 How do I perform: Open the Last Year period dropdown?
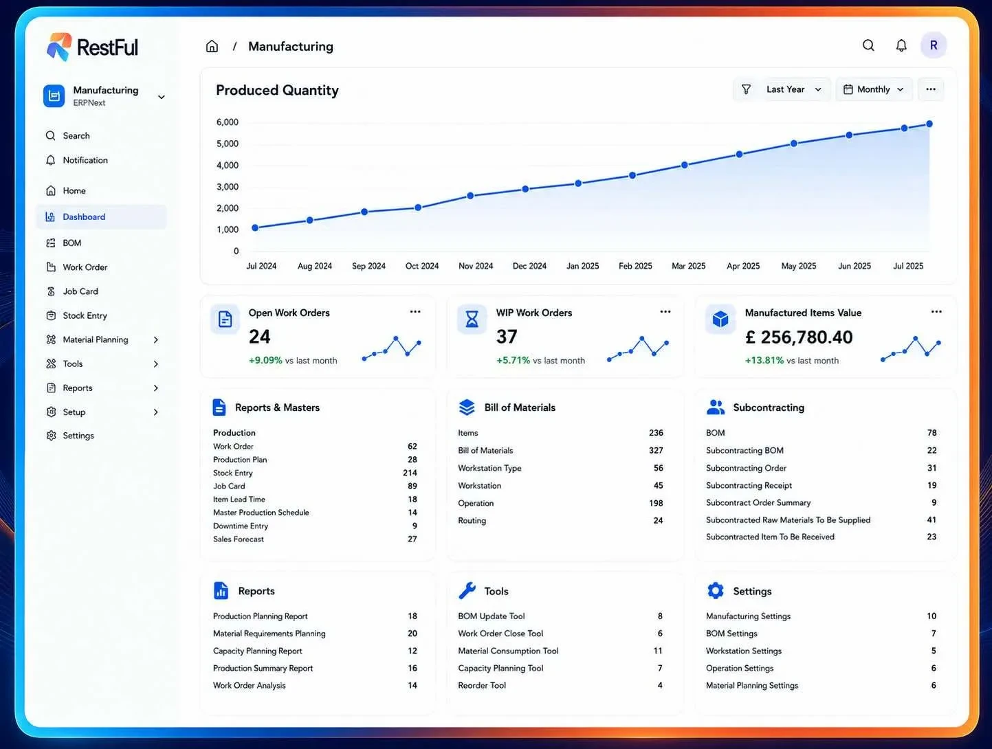(x=793, y=89)
